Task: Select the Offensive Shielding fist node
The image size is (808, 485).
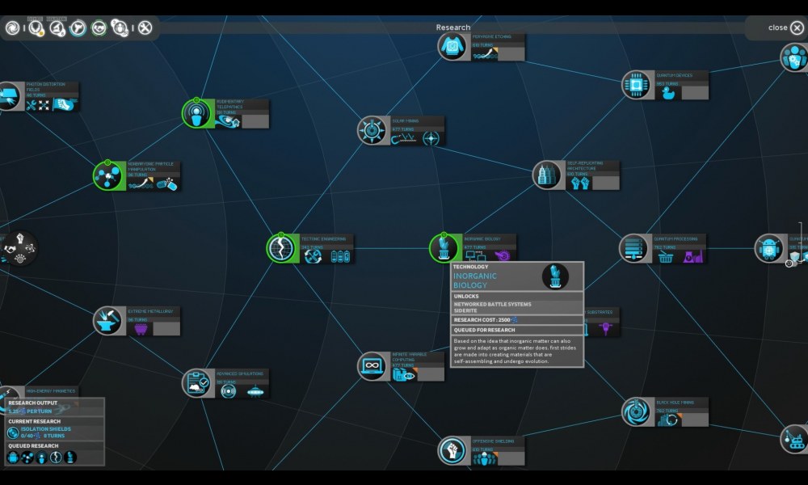Action: pos(452,450)
